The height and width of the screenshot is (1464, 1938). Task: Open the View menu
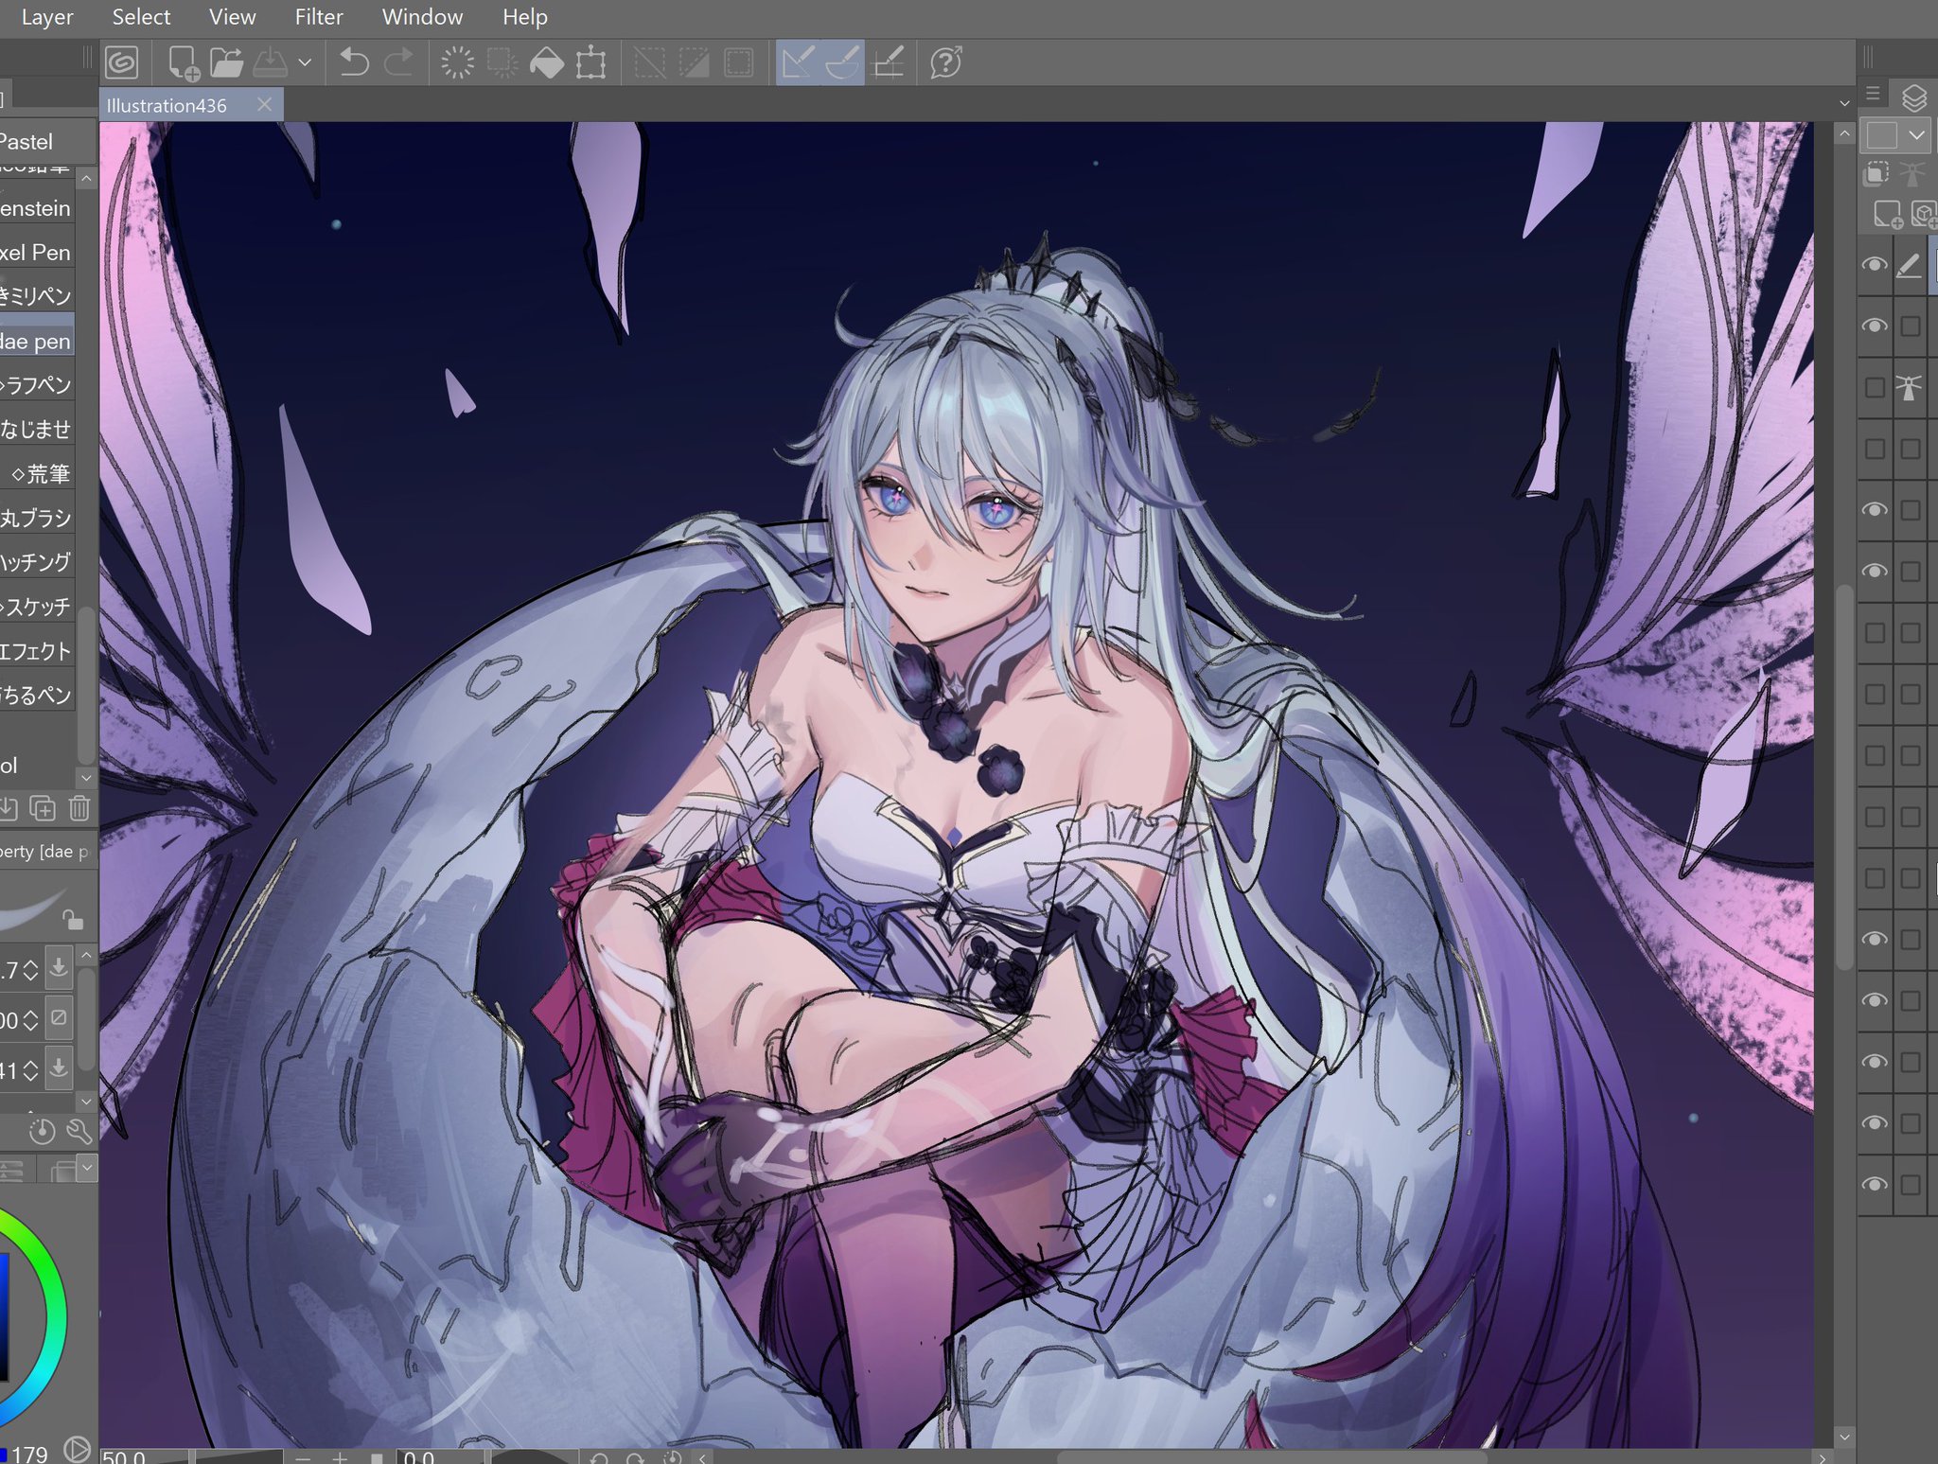click(x=232, y=17)
